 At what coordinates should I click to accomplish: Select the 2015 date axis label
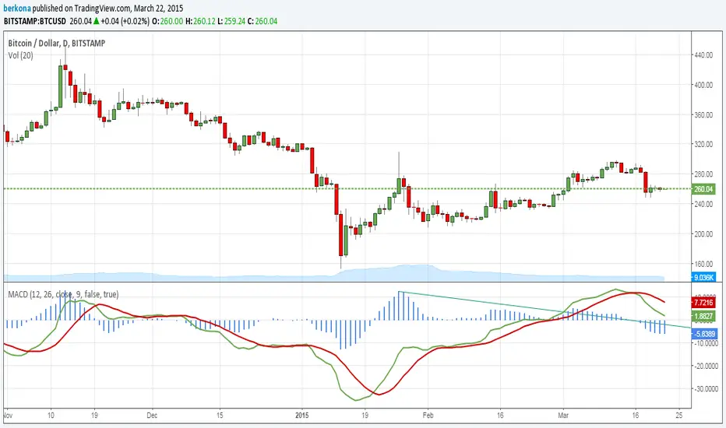[x=302, y=416]
